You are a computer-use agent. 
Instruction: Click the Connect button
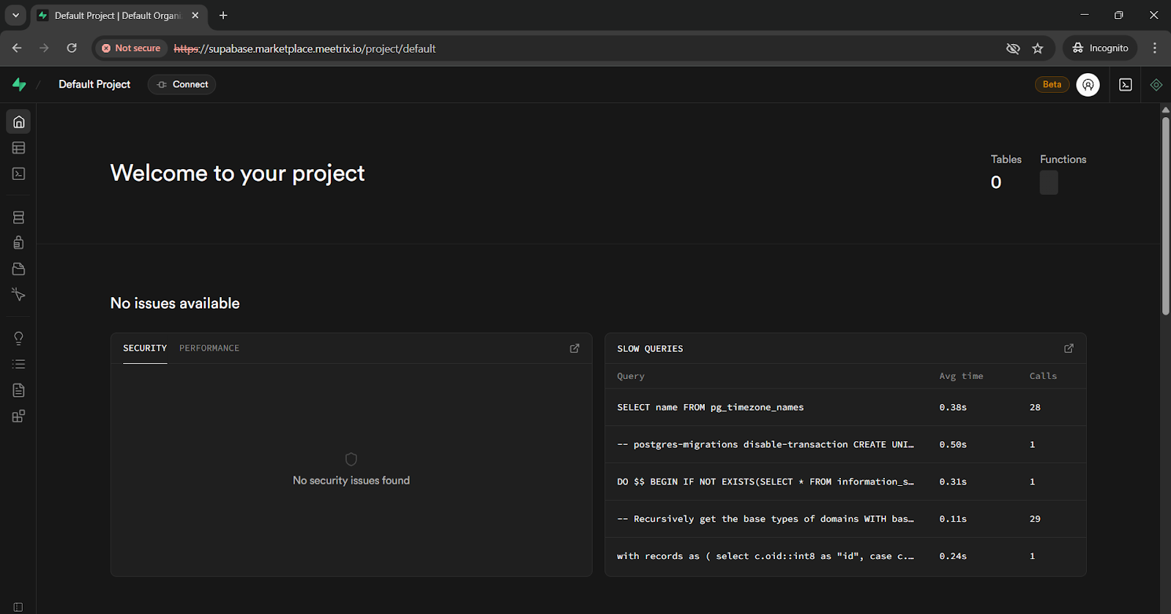tap(182, 85)
